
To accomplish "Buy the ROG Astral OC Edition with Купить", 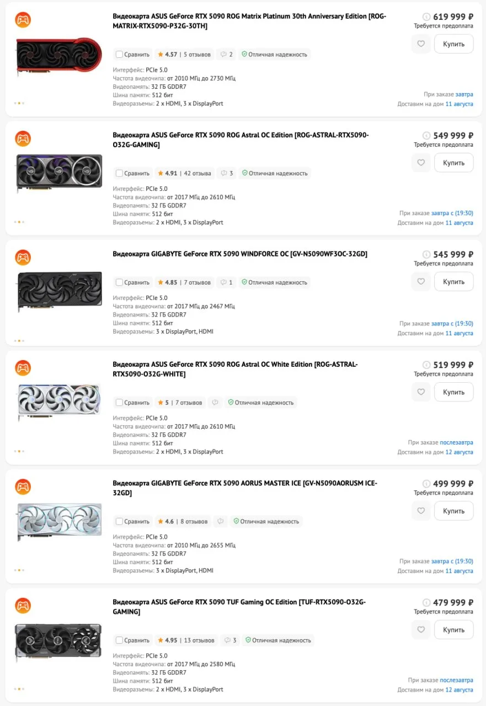I will tap(453, 163).
